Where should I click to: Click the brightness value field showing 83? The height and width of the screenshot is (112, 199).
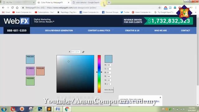click(x=109, y=72)
